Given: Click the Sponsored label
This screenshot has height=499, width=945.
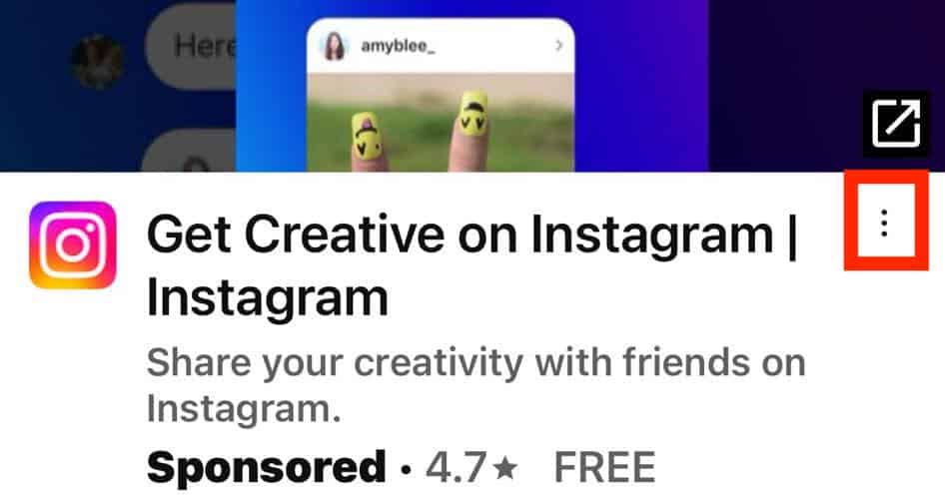Looking at the screenshot, I should 266,467.
